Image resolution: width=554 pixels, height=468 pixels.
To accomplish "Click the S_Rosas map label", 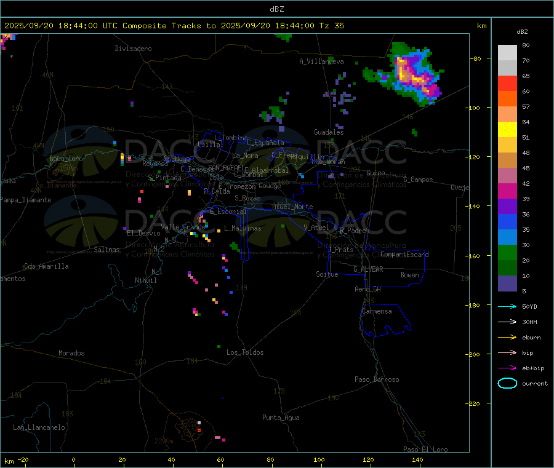I will click(x=247, y=198).
